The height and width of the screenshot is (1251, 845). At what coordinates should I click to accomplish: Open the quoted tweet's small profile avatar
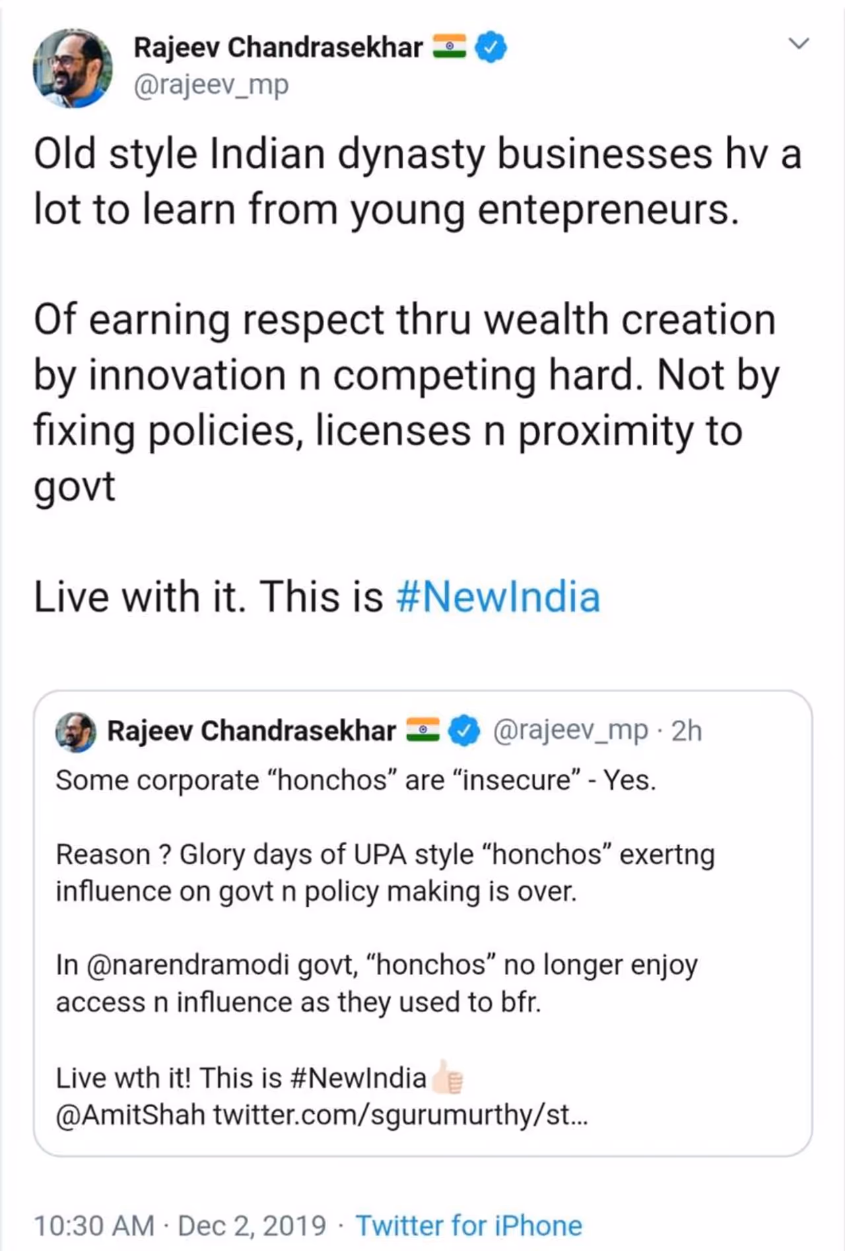76,732
